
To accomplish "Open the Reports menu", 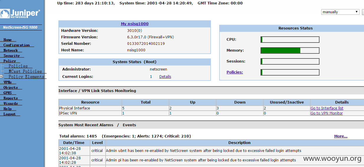I will [x=11, y=98].
